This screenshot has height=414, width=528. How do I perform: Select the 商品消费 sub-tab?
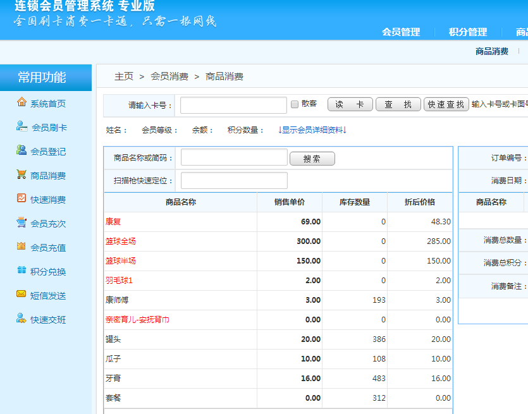(492, 52)
